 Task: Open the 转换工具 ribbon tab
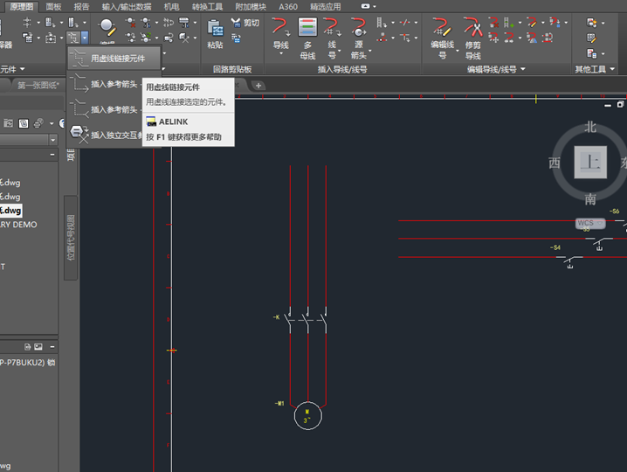pyautogui.click(x=207, y=6)
